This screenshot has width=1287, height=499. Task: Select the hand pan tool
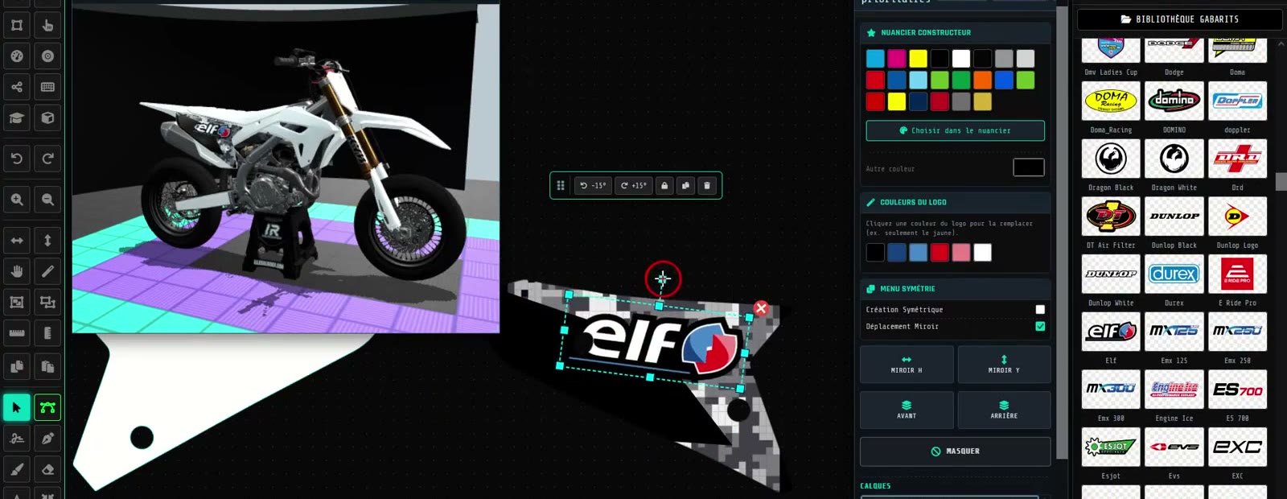pyautogui.click(x=17, y=271)
